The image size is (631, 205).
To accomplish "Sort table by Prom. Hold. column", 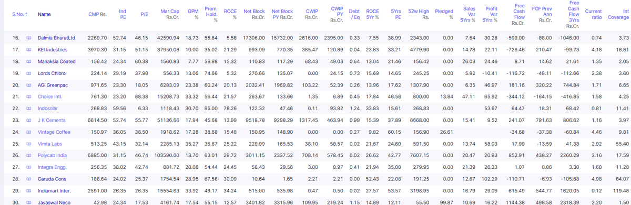I will tap(211, 14).
